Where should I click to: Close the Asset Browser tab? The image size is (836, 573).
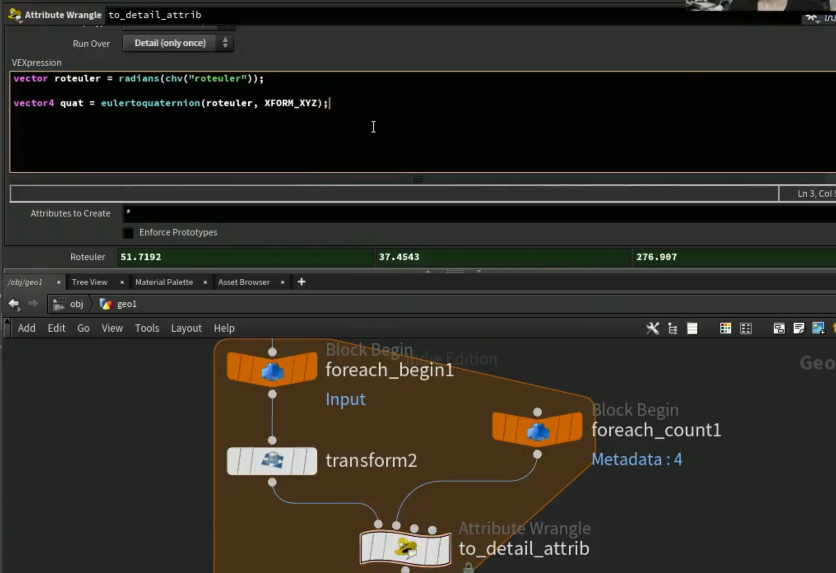click(283, 282)
